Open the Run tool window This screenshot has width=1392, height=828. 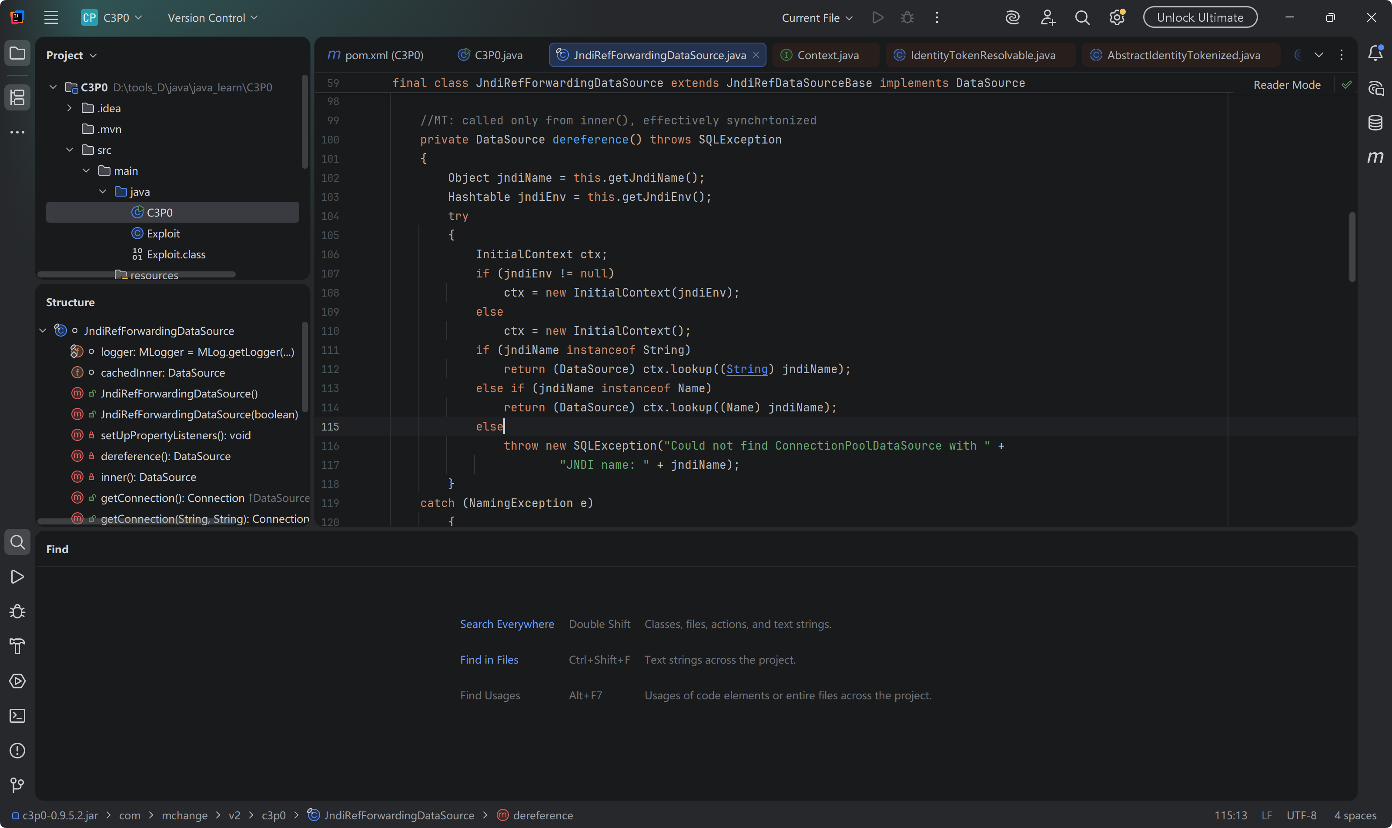(x=17, y=576)
